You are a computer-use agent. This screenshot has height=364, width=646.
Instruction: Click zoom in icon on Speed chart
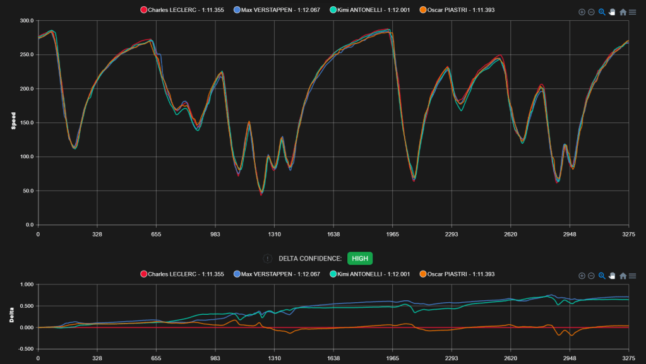[x=582, y=12]
